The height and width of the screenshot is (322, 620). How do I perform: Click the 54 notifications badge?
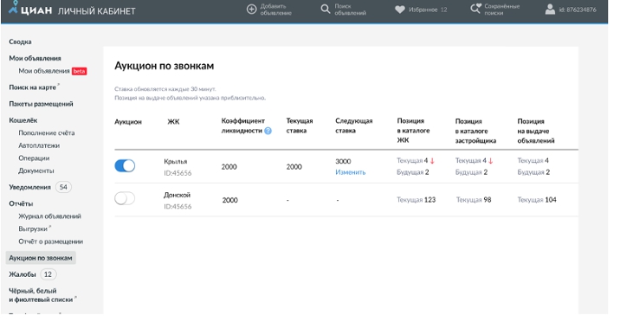point(63,187)
